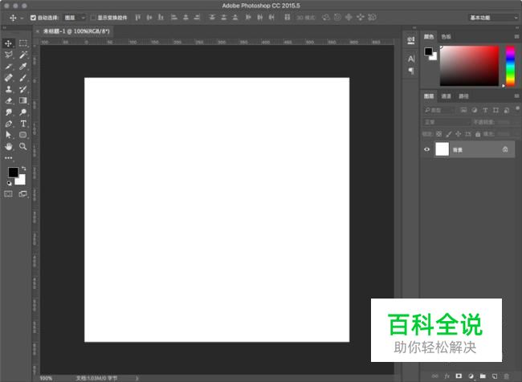Screen dimensions: 522x382
Task: Select the Rectangular Marquee tool
Action: (23, 43)
